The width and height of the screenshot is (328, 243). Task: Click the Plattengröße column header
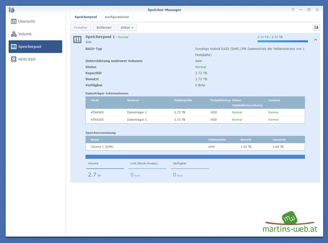coord(183,100)
